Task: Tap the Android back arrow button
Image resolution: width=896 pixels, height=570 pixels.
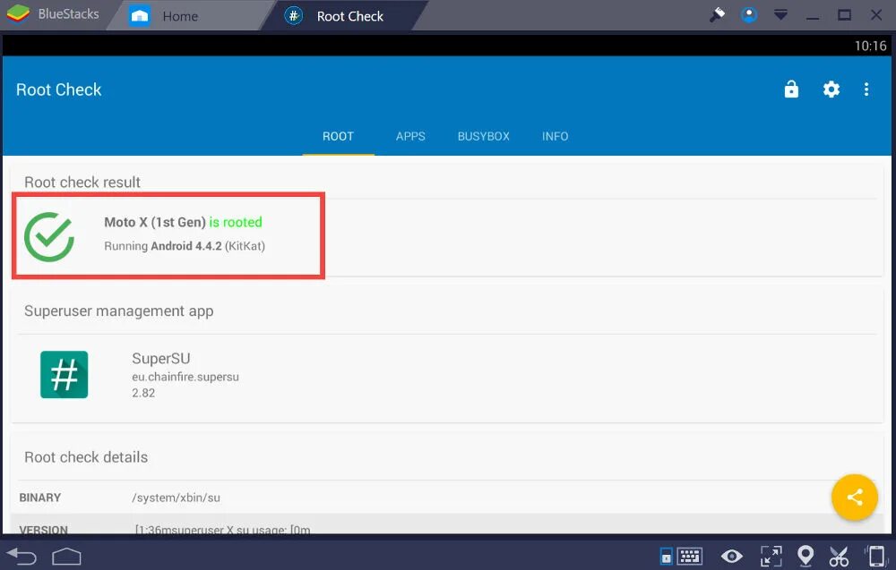Action: pyautogui.click(x=22, y=555)
